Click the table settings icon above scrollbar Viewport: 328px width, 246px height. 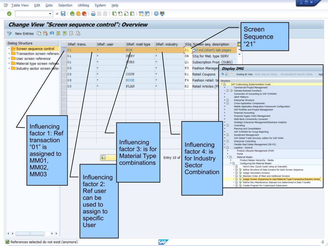(239, 44)
